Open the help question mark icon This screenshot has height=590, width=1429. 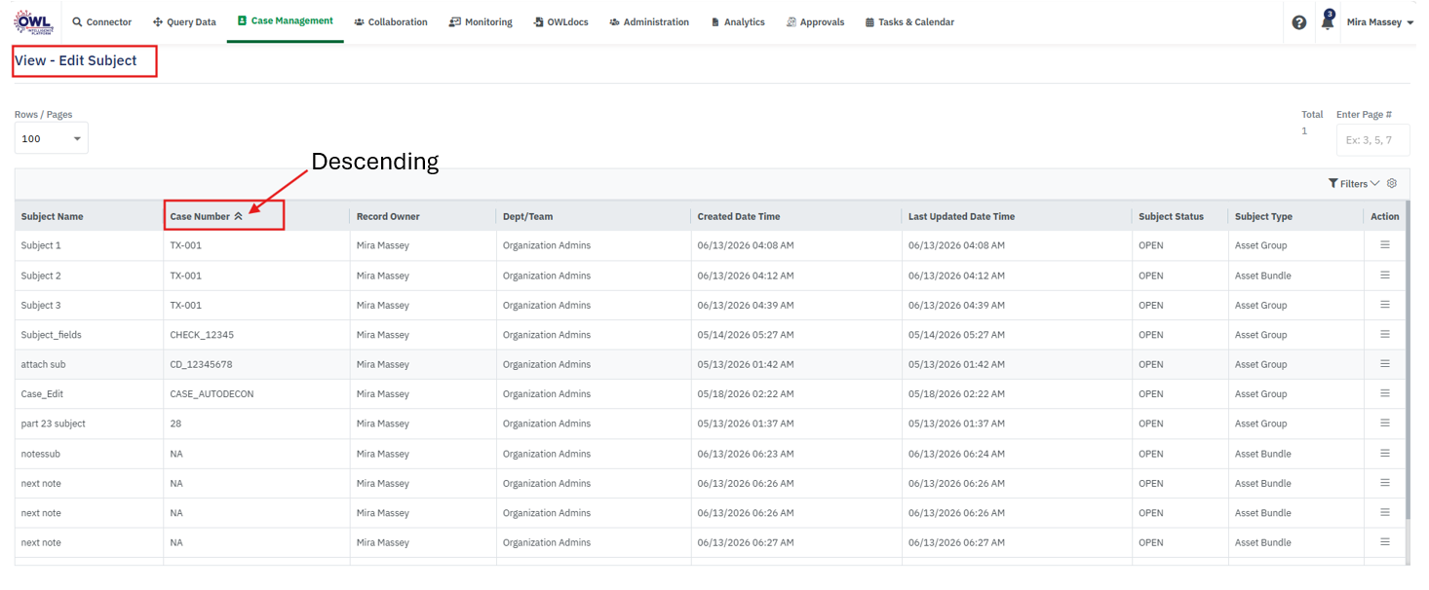point(1298,22)
